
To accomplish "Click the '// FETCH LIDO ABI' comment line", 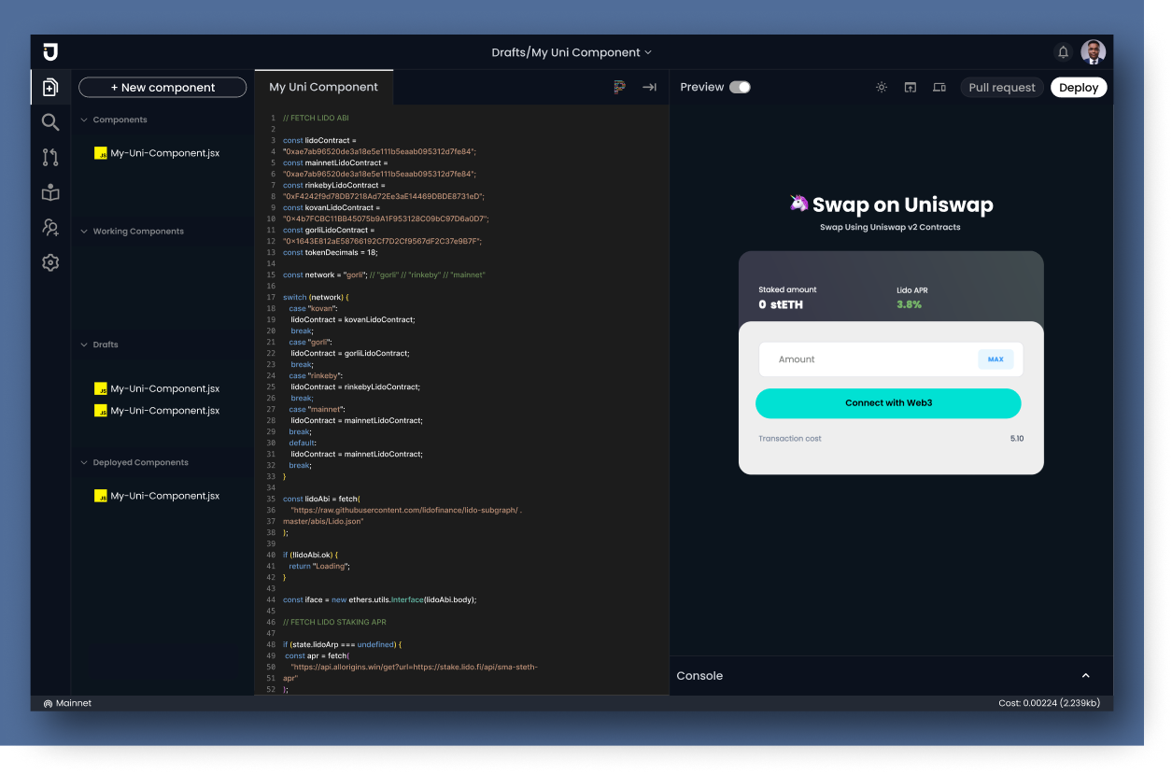I will (316, 119).
